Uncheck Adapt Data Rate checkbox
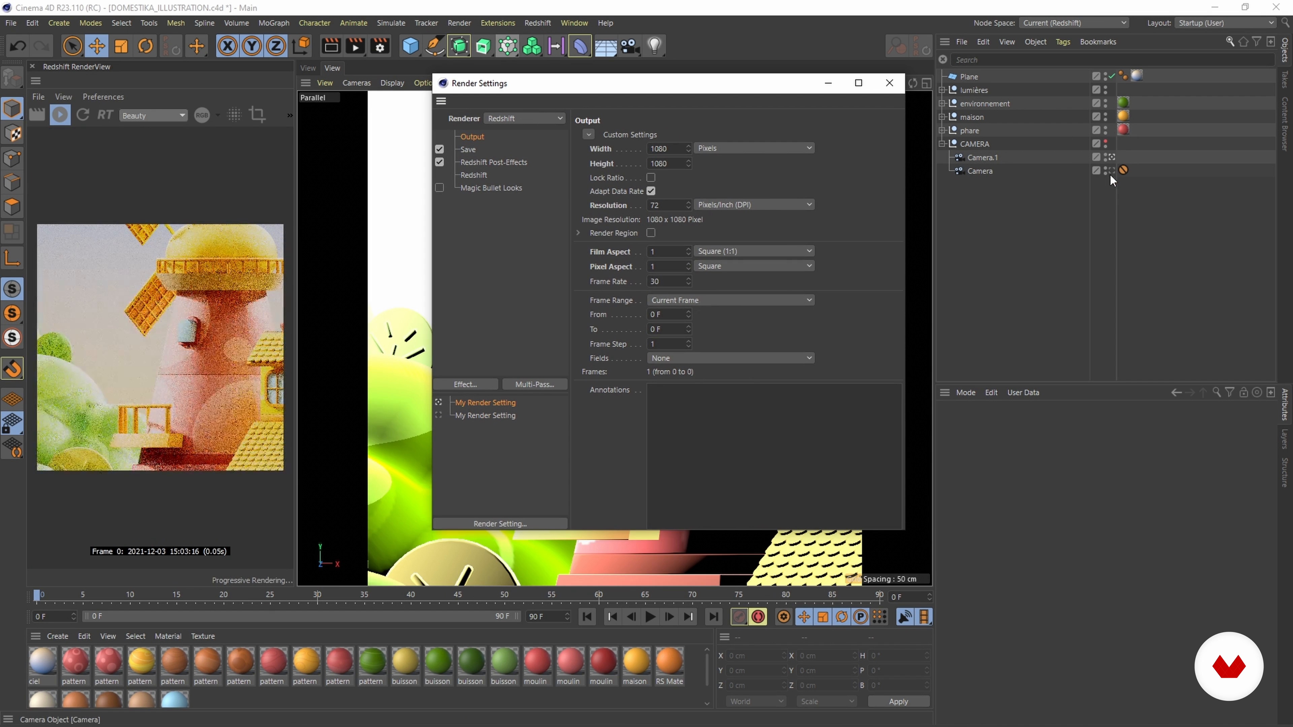Viewport: 1293px width, 727px height. [651, 191]
